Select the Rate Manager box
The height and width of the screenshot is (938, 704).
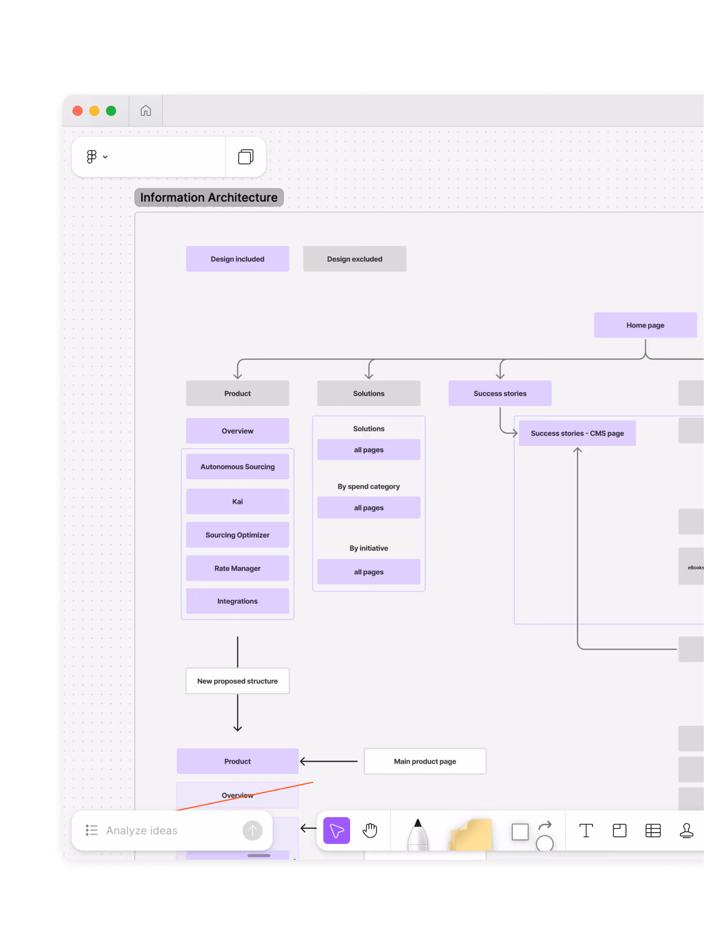[x=237, y=568]
